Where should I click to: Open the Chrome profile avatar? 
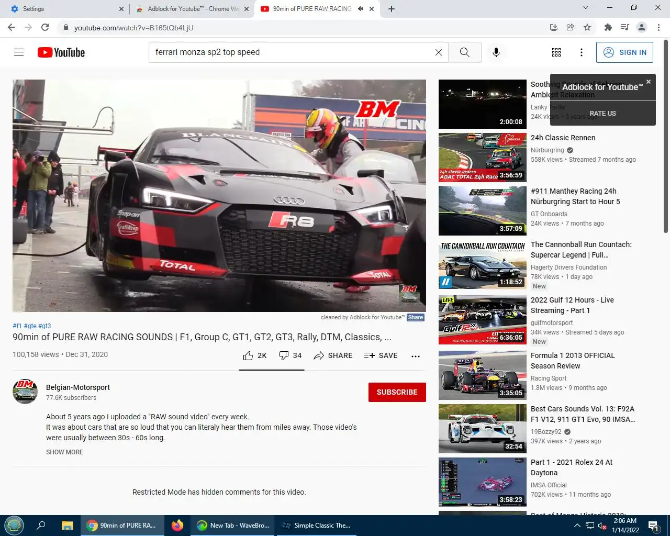[641, 27]
